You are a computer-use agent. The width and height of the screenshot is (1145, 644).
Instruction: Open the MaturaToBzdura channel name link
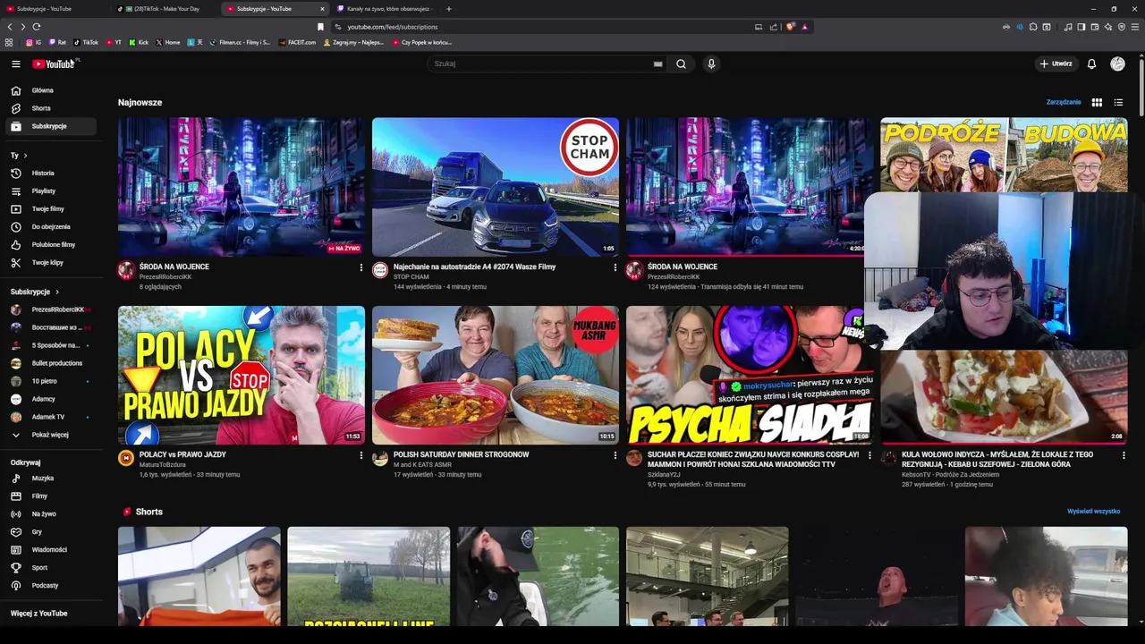[x=163, y=465]
